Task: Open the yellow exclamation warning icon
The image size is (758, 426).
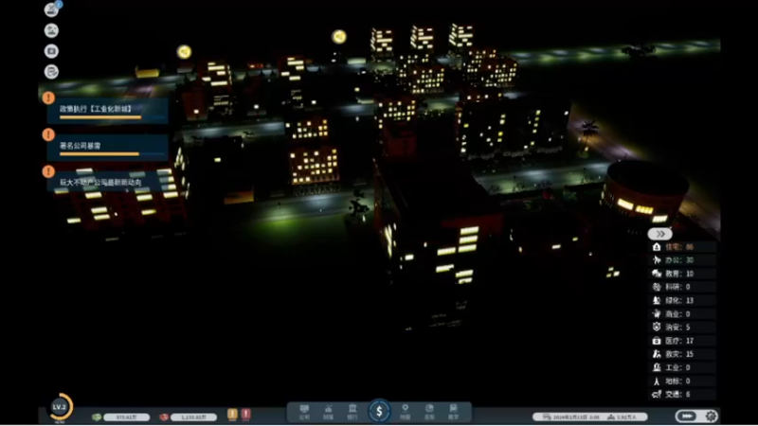Action: 232,414
